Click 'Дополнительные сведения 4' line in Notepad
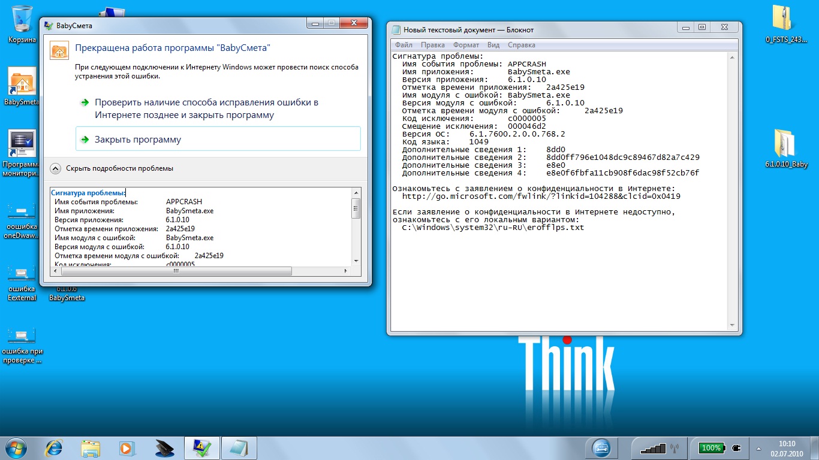The image size is (819, 460). pos(550,173)
